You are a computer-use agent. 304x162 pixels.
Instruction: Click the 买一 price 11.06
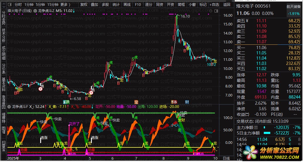[261, 48]
